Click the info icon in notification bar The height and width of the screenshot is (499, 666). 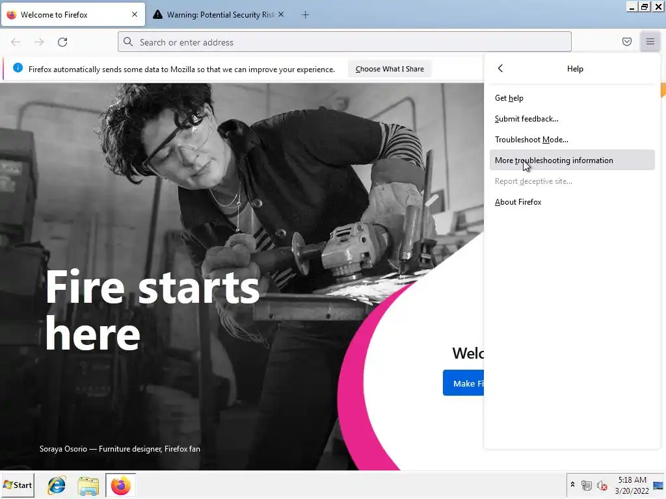click(x=18, y=68)
